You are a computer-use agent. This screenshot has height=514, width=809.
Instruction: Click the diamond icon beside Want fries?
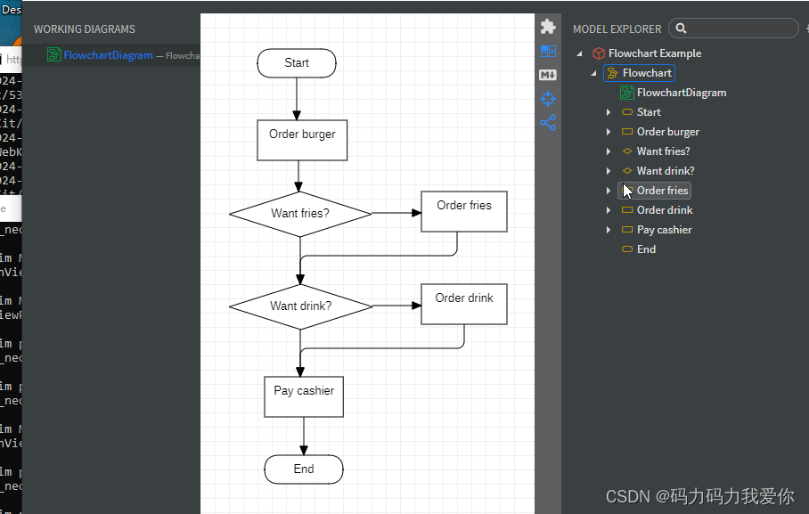point(627,151)
